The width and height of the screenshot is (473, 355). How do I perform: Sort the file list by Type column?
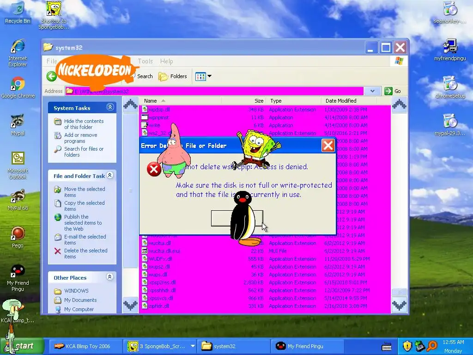click(294, 101)
